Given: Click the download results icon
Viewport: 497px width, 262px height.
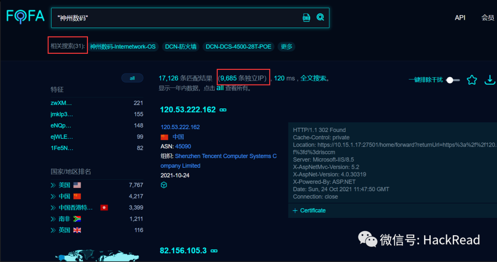Looking at the screenshot, I should 490,80.
